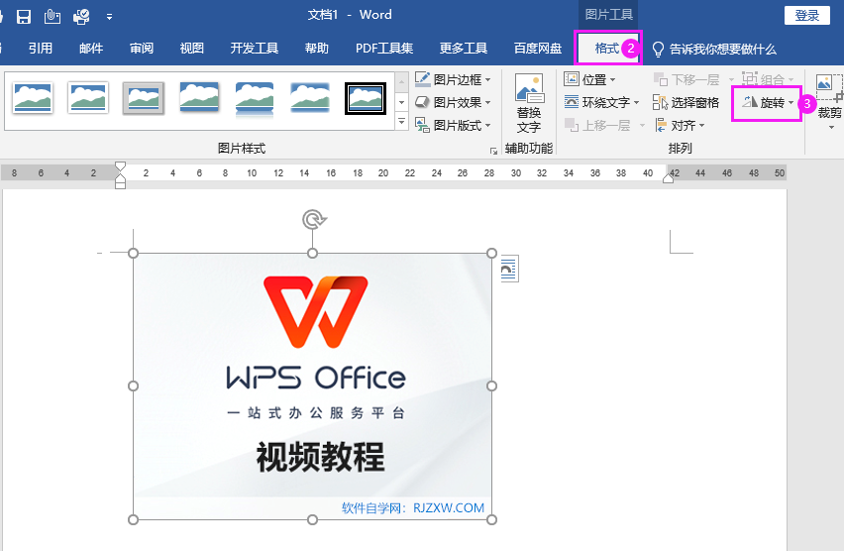The image size is (844, 551).
Task: Select the WPS Office image
Action: click(x=313, y=386)
